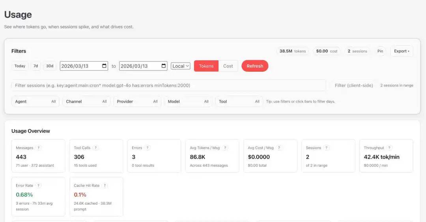
Task: Click the Cache Hit Rate help icon
Action: click(x=105, y=185)
